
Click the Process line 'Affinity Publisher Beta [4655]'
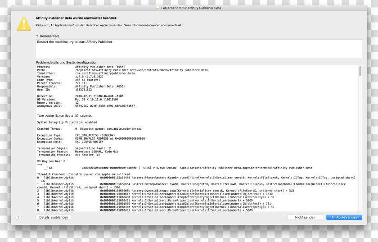[x=81, y=67]
